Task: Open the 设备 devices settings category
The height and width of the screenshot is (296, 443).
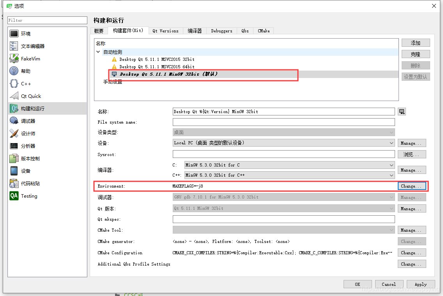Action: pos(47,171)
